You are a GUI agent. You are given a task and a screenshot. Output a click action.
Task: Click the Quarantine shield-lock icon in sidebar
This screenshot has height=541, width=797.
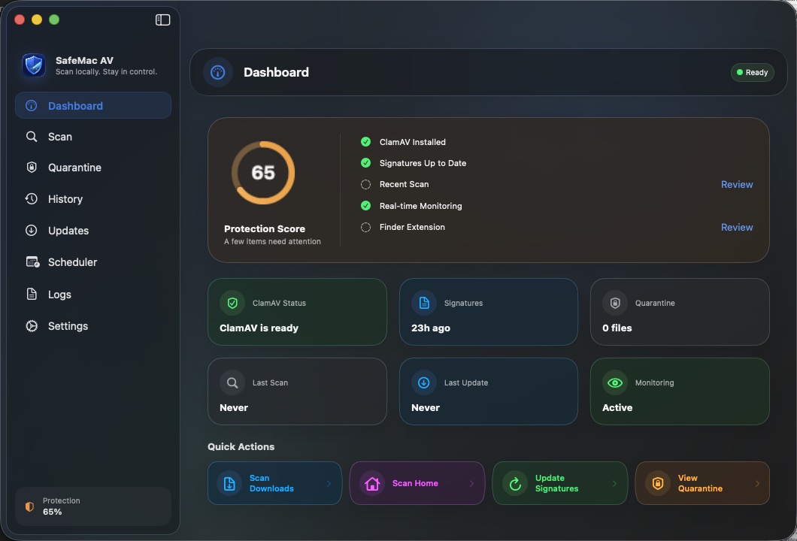pyautogui.click(x=32, y=167)
